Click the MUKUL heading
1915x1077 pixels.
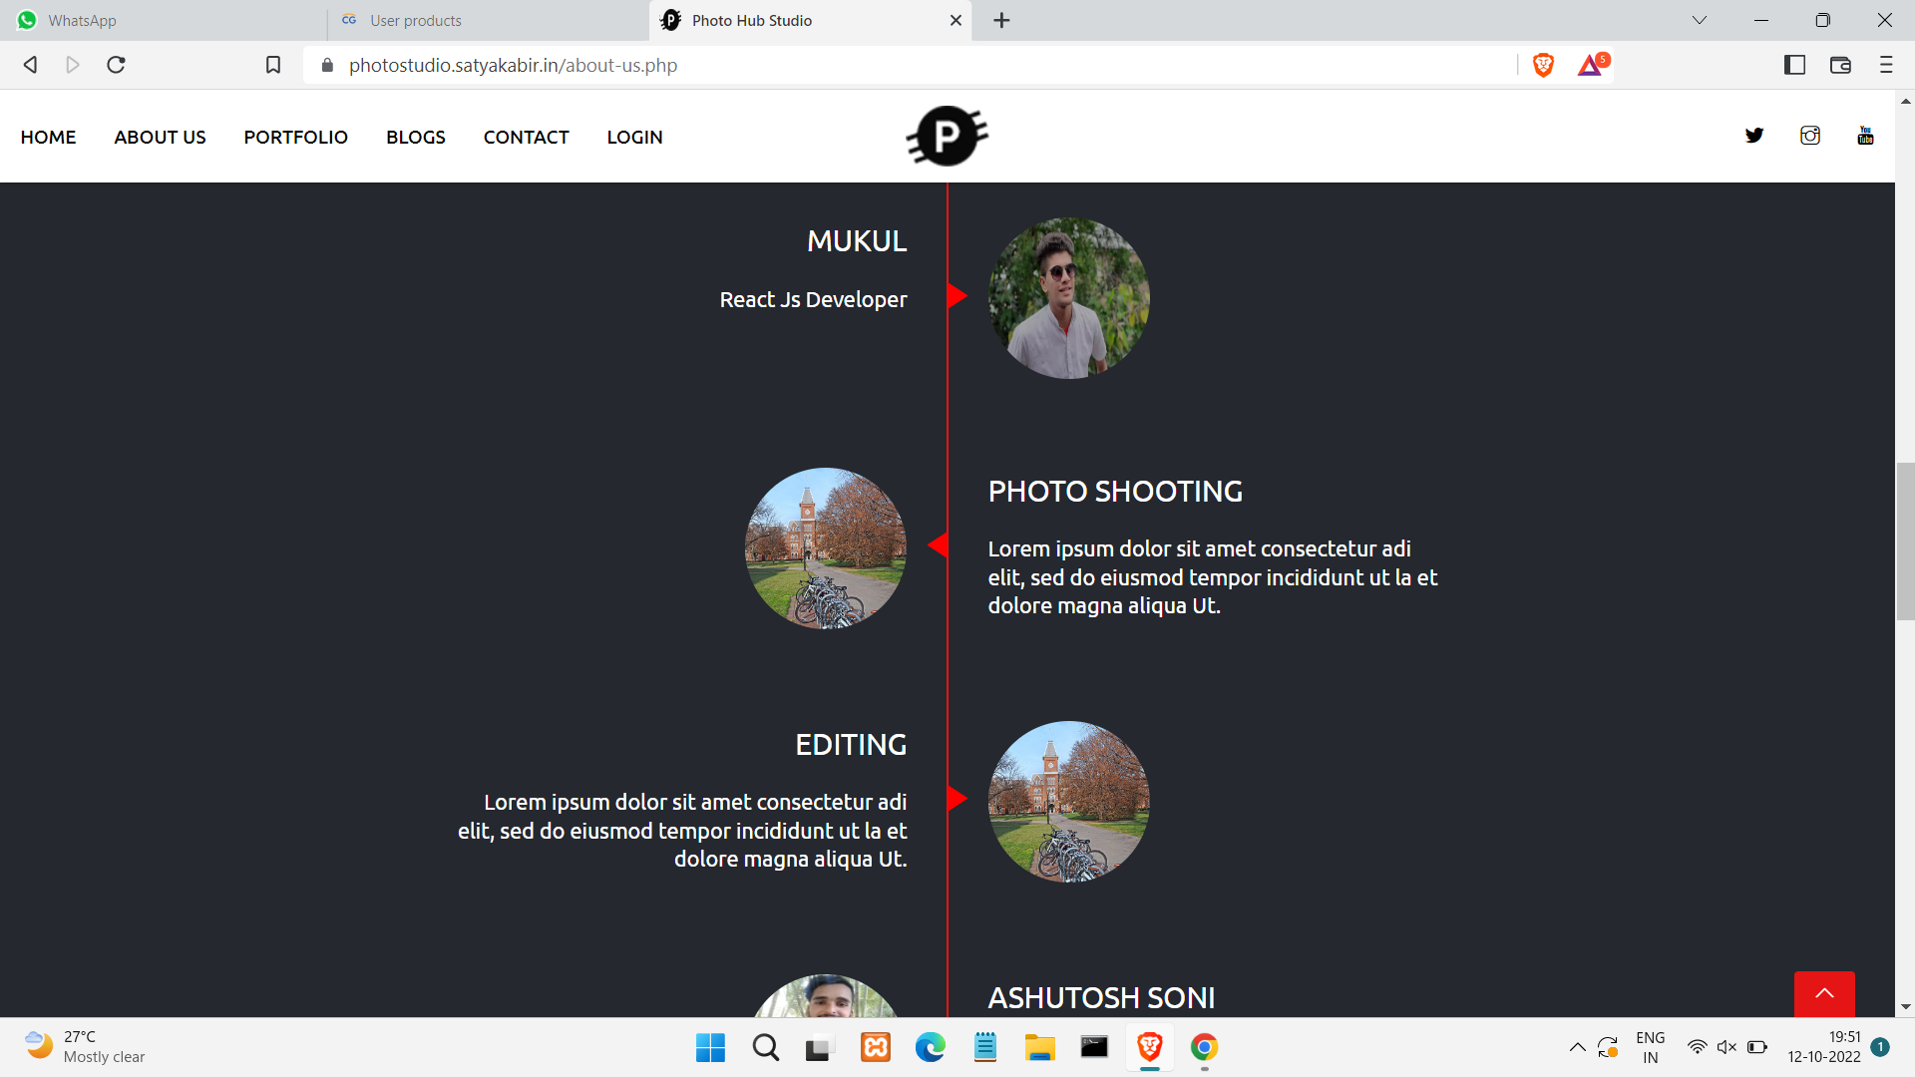pyautogui.click(x=857, y=241)
